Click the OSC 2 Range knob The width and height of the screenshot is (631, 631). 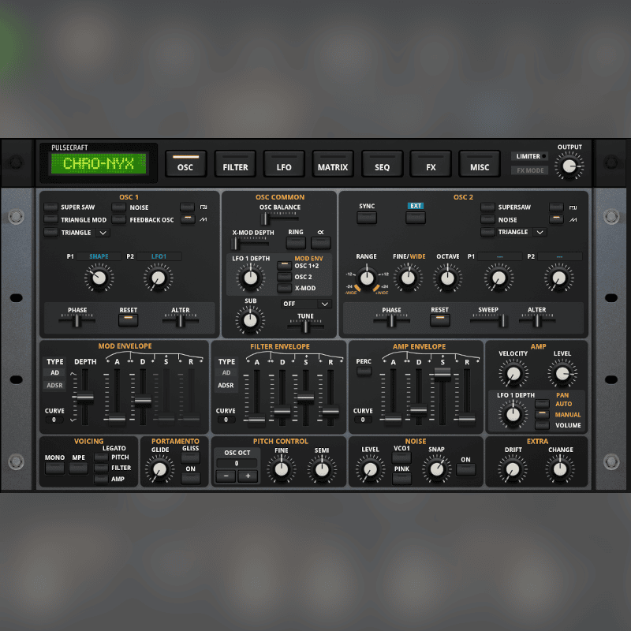[x=366, y=277]
